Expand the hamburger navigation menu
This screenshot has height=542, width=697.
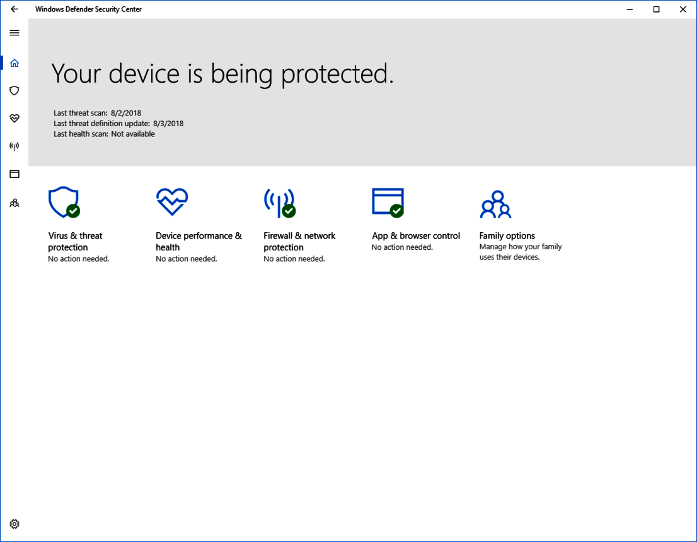coord(14,33)
